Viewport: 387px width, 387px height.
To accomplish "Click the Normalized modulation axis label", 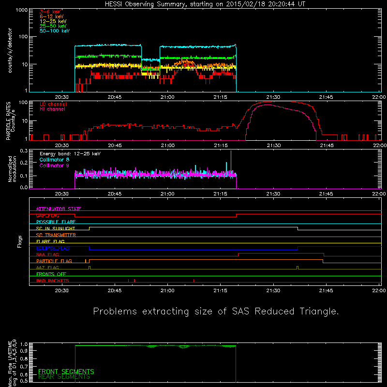I will click(12, 169).
